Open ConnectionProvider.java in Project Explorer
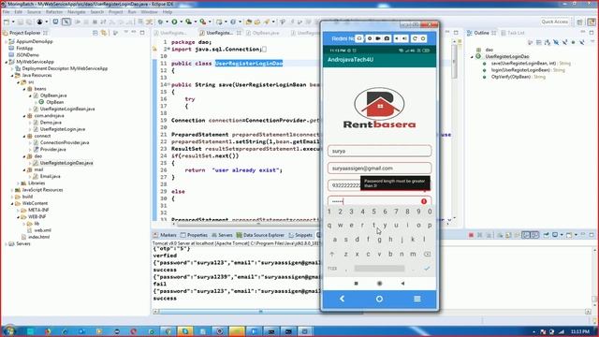This screenshot has height=337, width=599. 65,142
